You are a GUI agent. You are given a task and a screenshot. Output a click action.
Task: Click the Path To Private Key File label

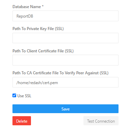click(x=38, y=29)
